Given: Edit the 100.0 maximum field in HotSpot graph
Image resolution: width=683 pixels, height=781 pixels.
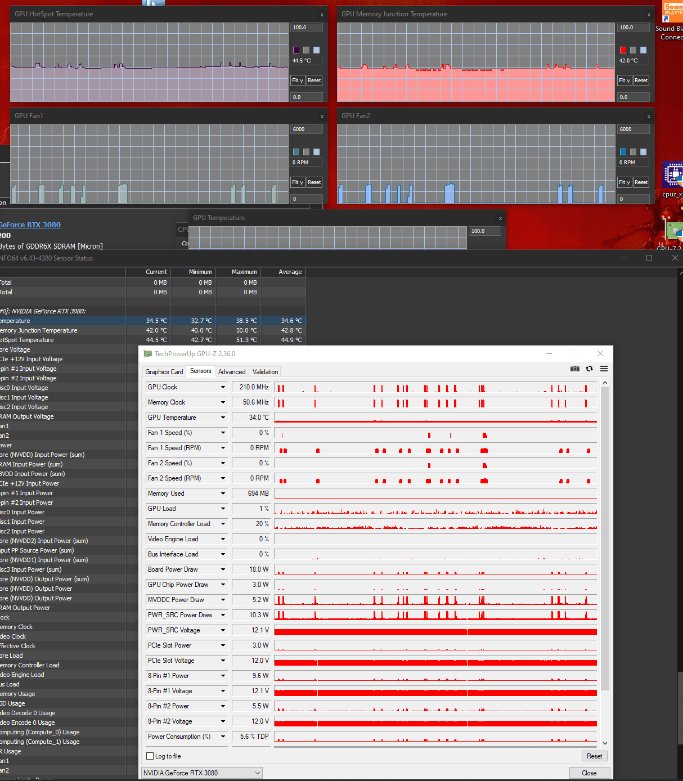Looking at the screenshot, I should [307, 28].
